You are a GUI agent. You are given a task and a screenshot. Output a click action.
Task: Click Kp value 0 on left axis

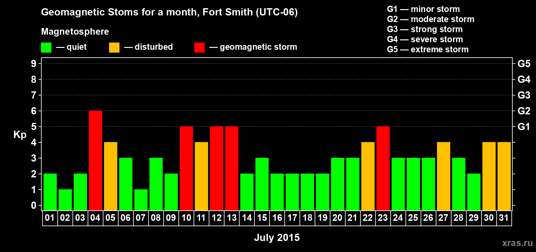tap(34, 205)
